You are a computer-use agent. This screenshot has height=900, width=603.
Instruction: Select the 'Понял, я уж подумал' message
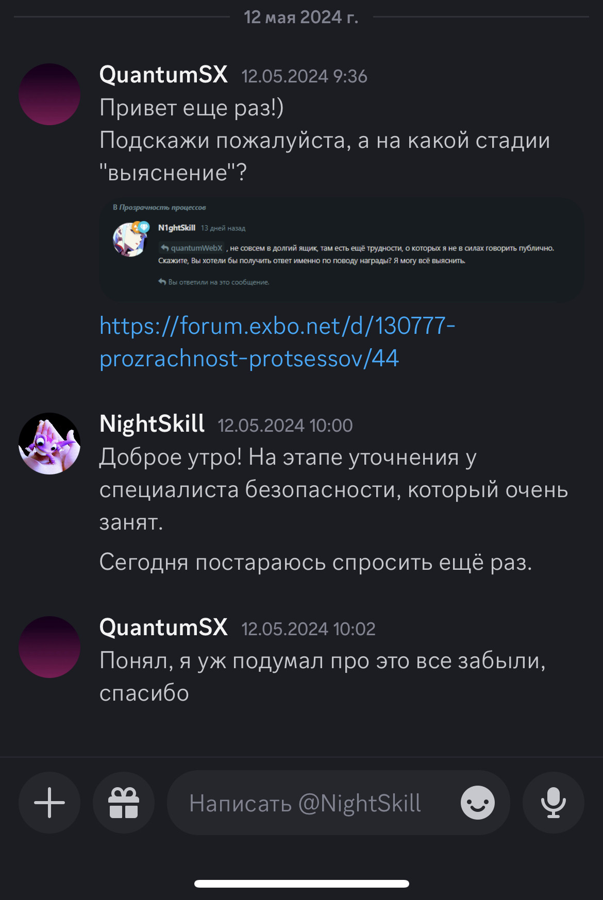[323, 677]
